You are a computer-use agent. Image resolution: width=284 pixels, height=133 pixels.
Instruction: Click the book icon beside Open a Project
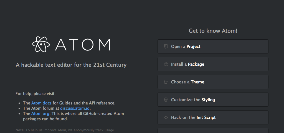[166, 47]
